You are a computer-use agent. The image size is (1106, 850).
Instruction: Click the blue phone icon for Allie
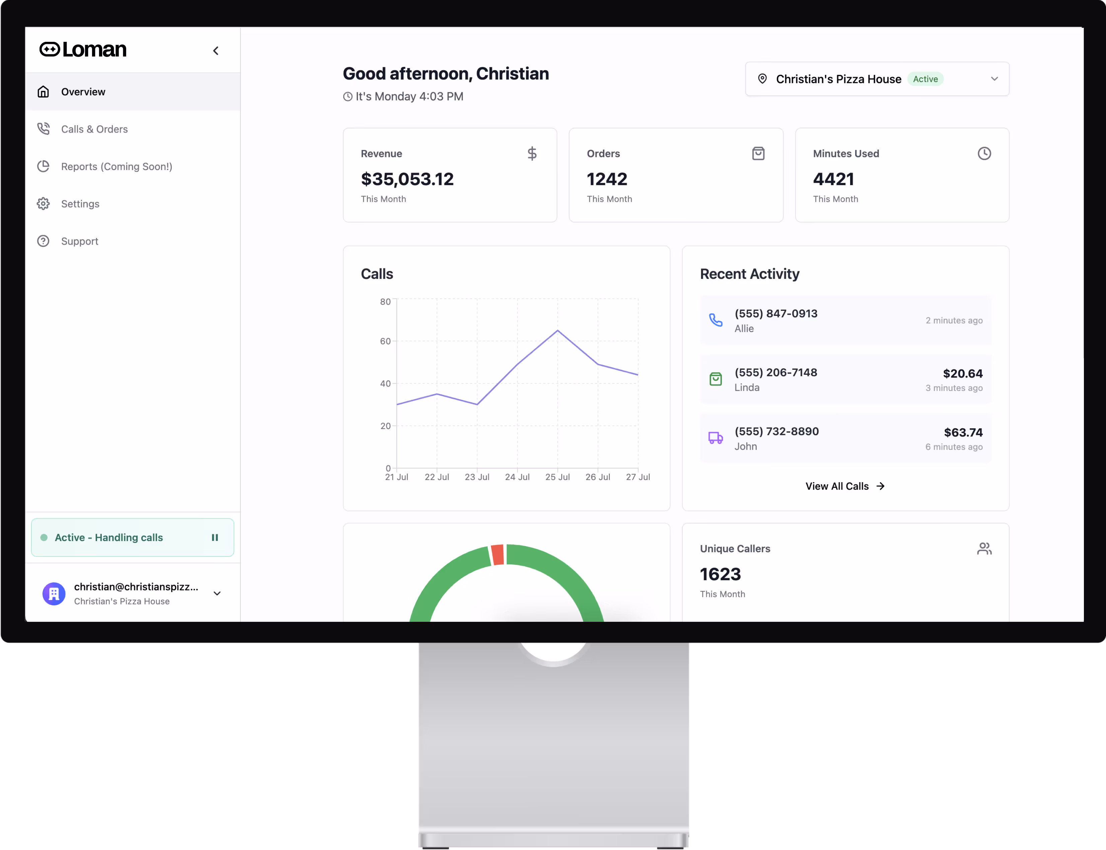716,320
